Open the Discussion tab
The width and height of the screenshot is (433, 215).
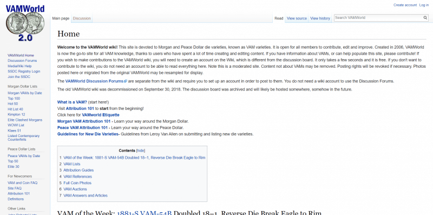82,18
